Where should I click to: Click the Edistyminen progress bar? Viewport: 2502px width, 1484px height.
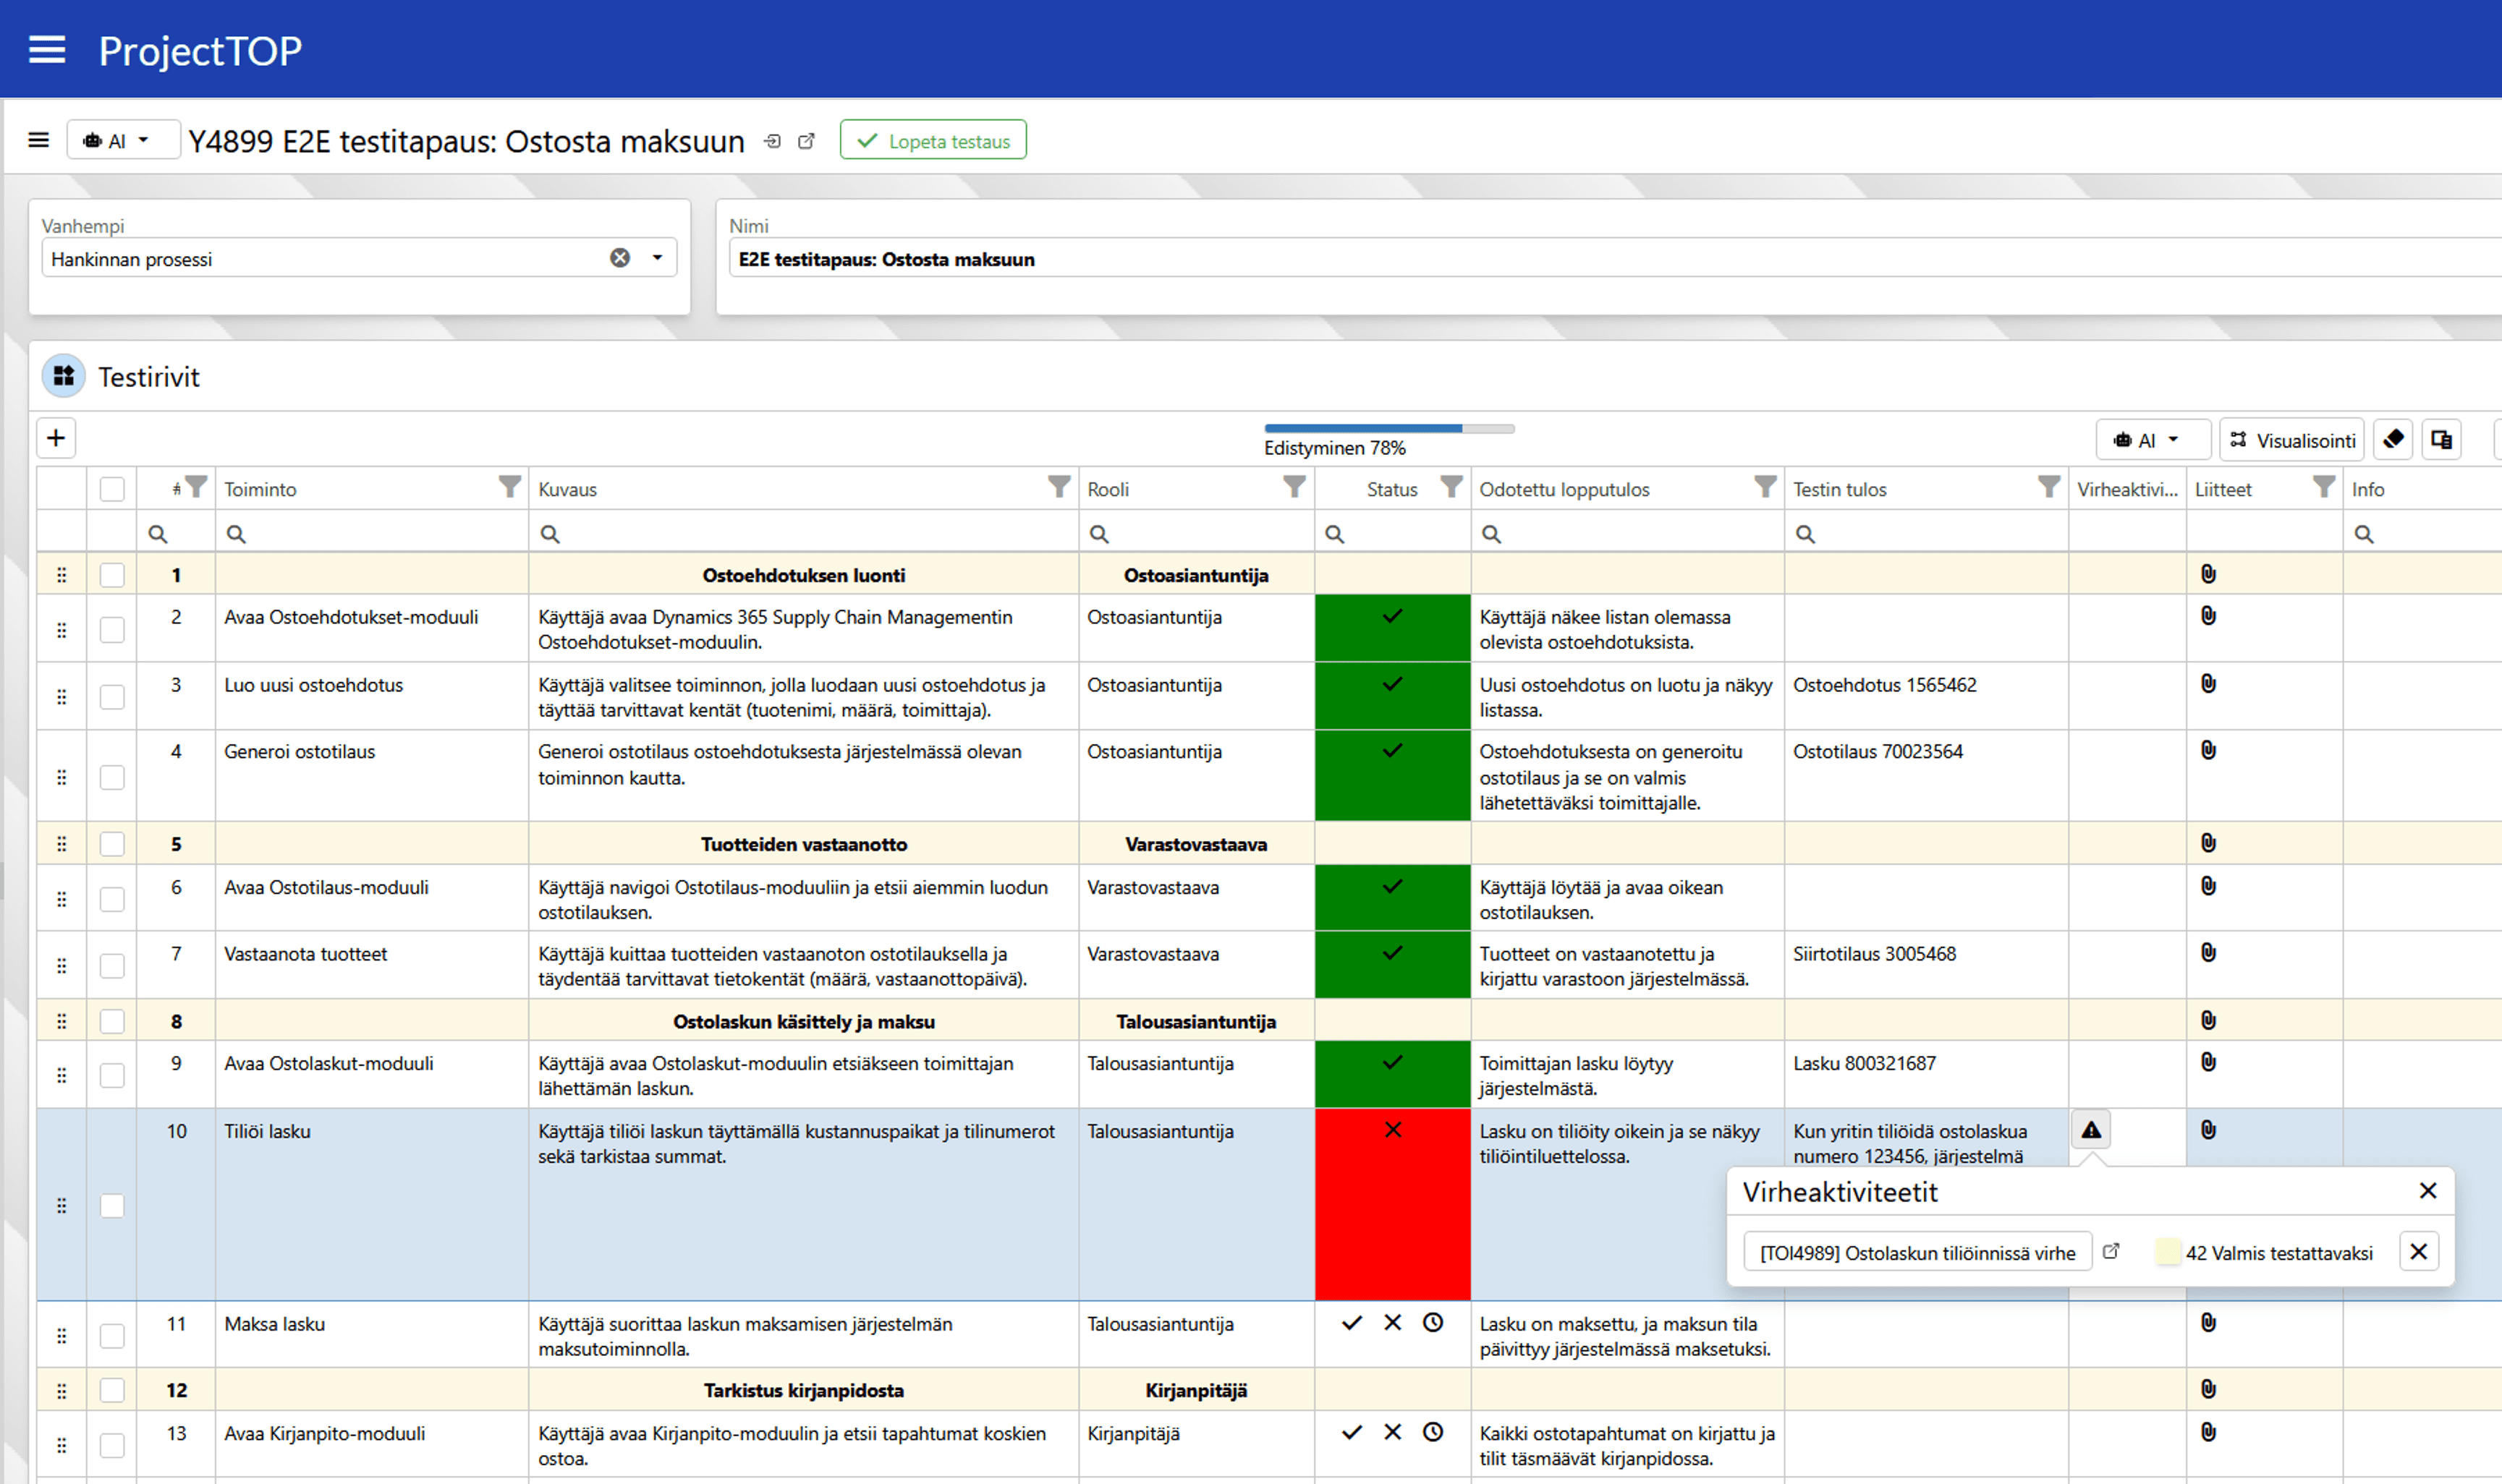click(1388, 429)
